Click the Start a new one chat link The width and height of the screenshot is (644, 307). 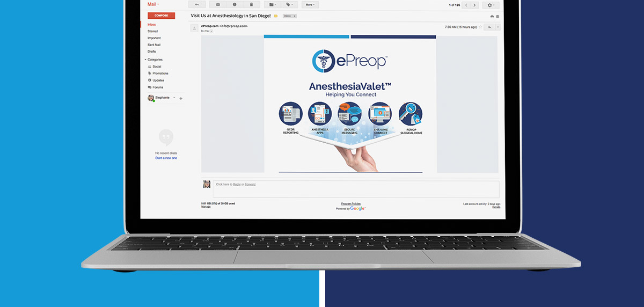pyautogui.click(x=166, y=158)
